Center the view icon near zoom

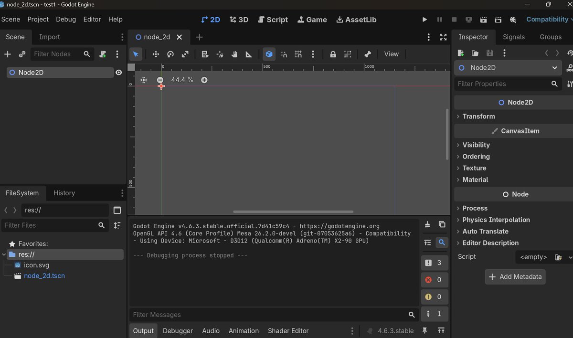click(144, 80)
